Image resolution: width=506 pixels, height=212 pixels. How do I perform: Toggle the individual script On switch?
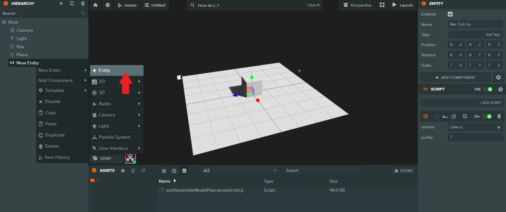pyautogui.click(x=487, y=116)
